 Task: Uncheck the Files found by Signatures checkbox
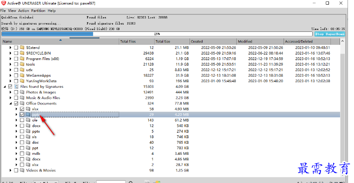(x=10, y=86)
